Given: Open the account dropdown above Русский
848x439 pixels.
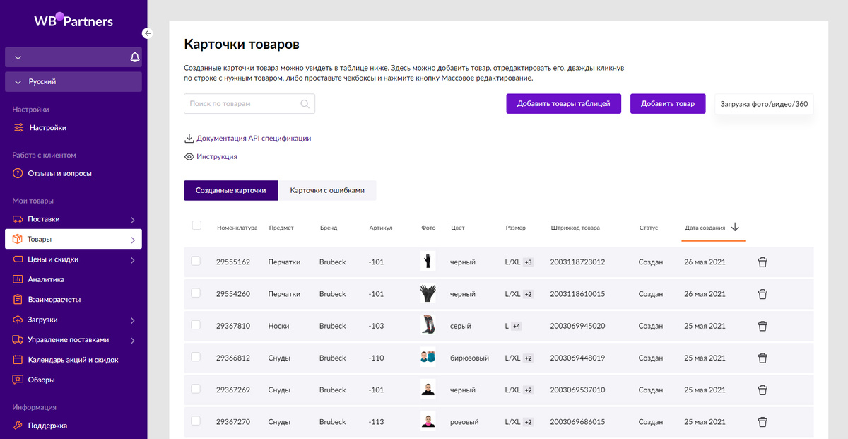Looking at the screenshot, I should 18,58.
